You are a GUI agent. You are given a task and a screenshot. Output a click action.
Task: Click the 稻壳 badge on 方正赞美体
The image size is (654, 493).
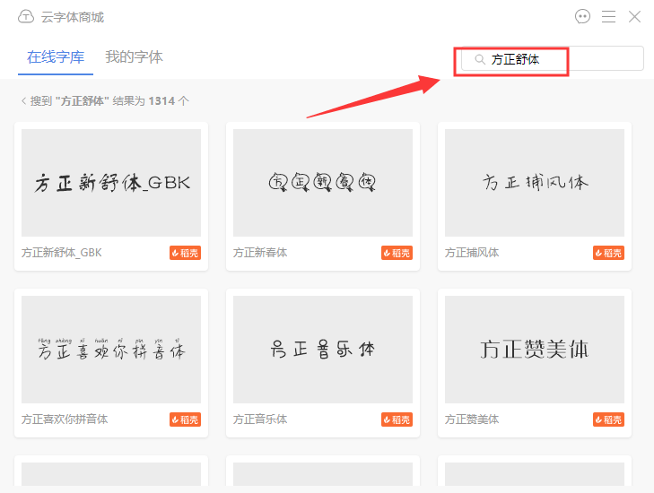click(x=608, y=419)
